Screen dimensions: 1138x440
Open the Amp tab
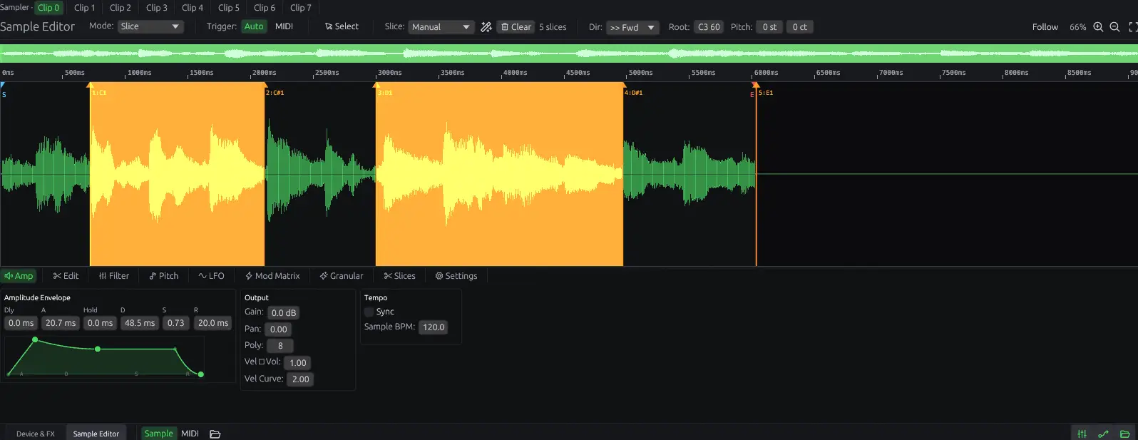(x=19, y=276)
